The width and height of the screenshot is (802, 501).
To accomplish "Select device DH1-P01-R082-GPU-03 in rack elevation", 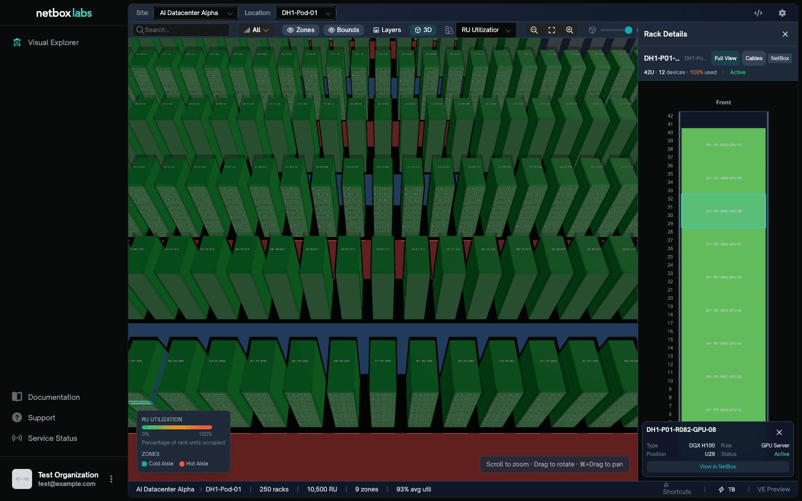I will coord(723,376).
